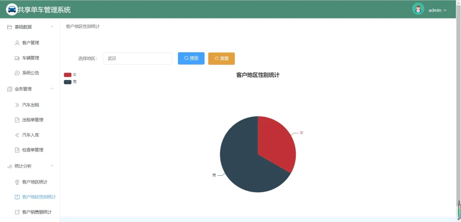Click the breadcrumb text 客户地区性别统计
This screenshot has height=222, width=461.
(83, 27)
